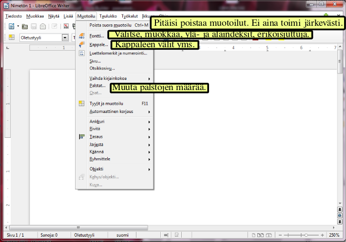This screenshot has width=346, height=242.
Task: Click Sivu 1 / 1 in status bar
Action: tap(15, 235)
